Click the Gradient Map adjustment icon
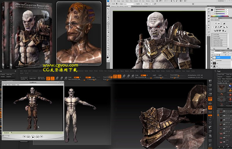Screen dimensions: 232x149 point(223,31)
